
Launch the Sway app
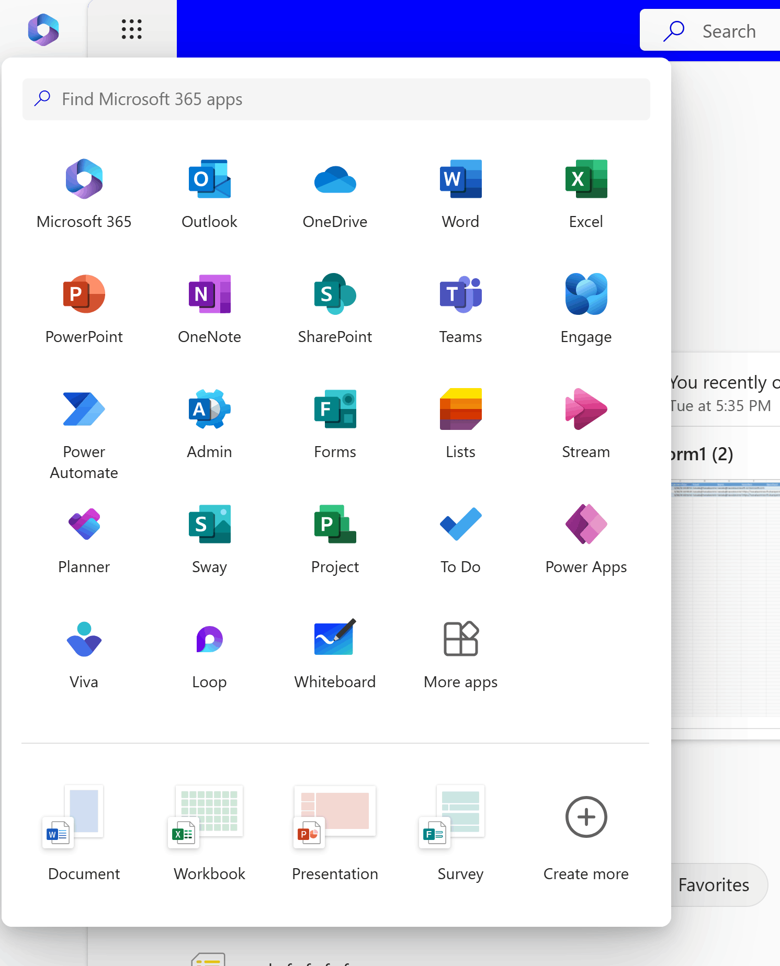tap(209, 539)
